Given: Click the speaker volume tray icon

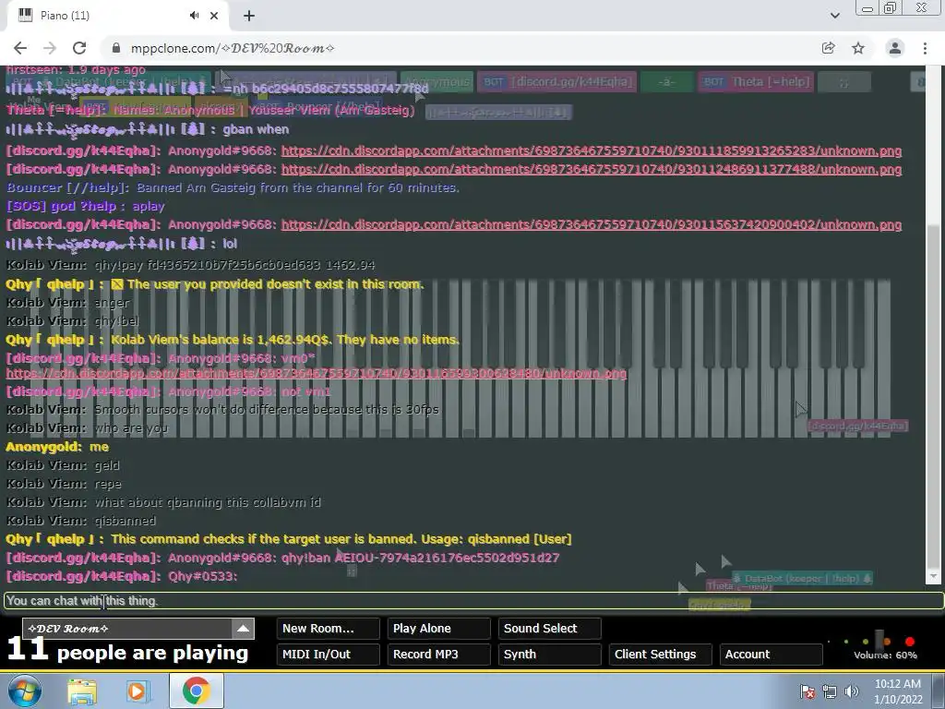Looking at the screenshot, I should (851, 691).
